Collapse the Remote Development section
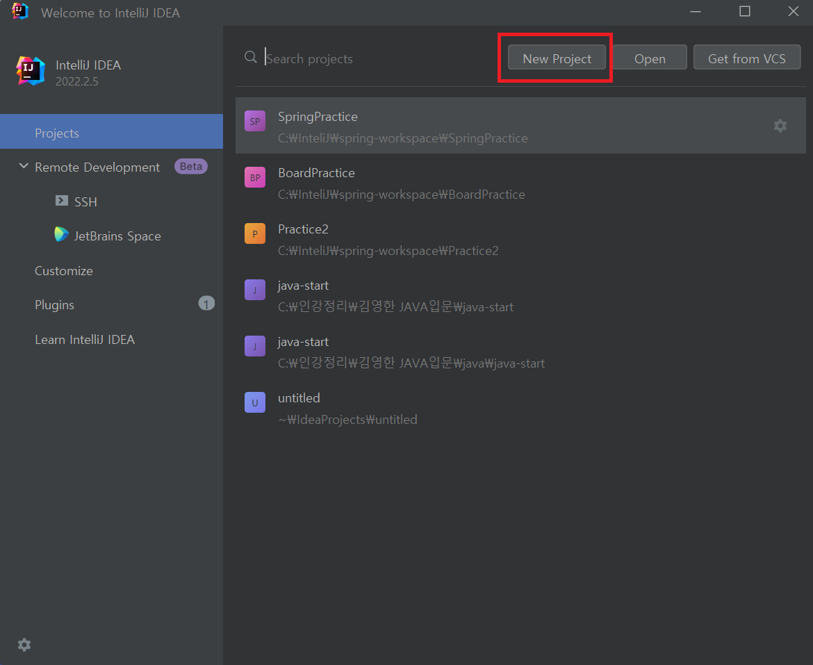Image resolution: width=813 pixels, height=665 pixels. tap(24, 166)
